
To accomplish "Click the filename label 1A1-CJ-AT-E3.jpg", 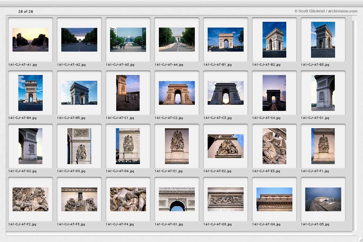I will 266,171.
